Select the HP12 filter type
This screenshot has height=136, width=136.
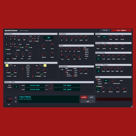(86, 53)
